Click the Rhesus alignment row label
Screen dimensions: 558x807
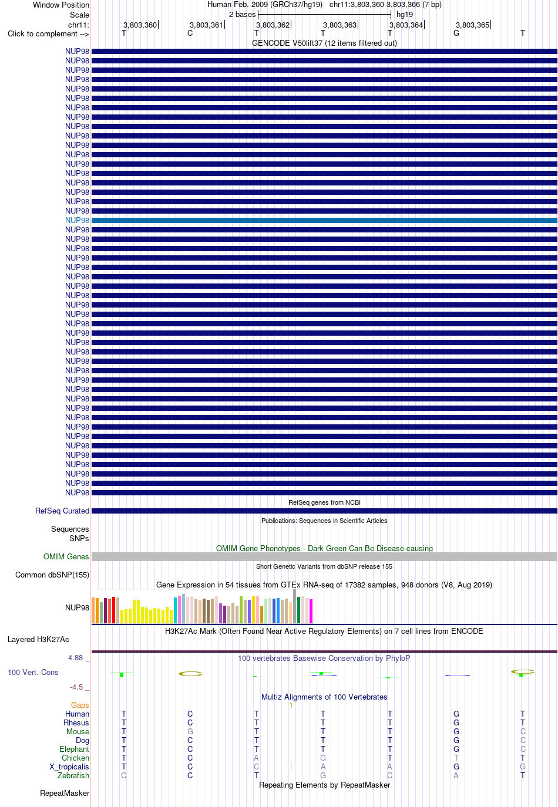(x=76, y=722)
